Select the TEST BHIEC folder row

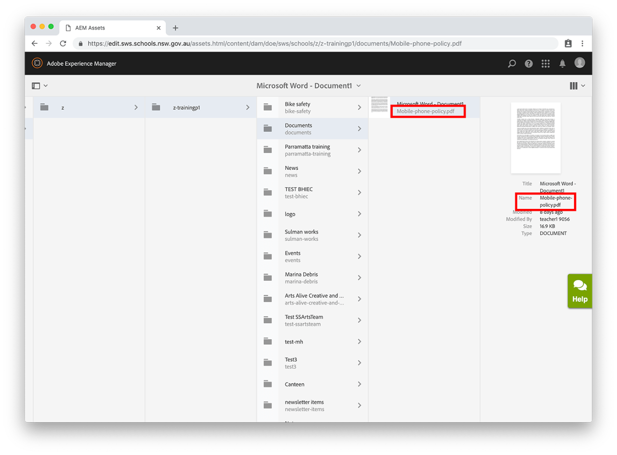312,193
